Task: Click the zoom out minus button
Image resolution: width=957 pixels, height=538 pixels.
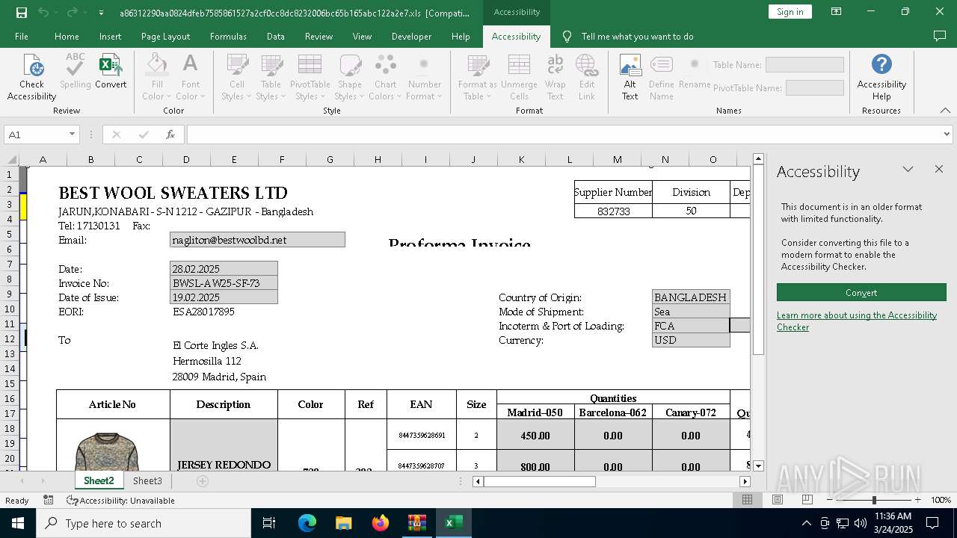Action: tap(830, 500)
